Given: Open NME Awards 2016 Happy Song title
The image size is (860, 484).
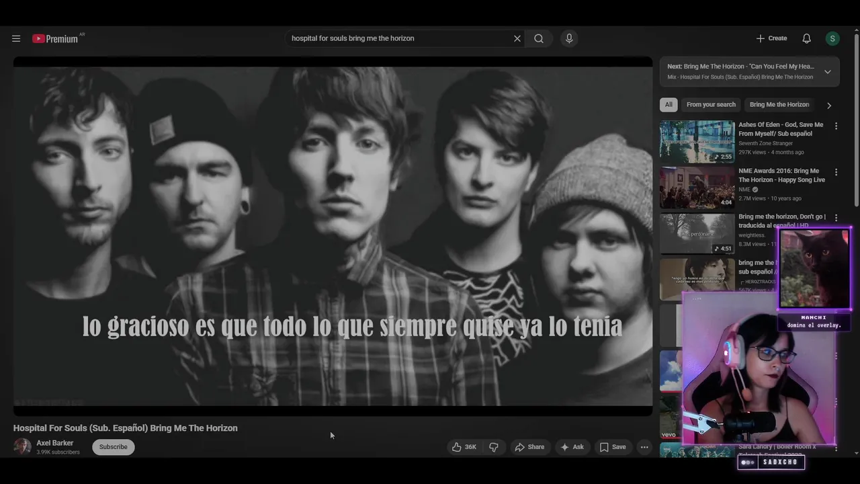Looking at the screenshot, I should pyautogui.click(x=781, y=175).
